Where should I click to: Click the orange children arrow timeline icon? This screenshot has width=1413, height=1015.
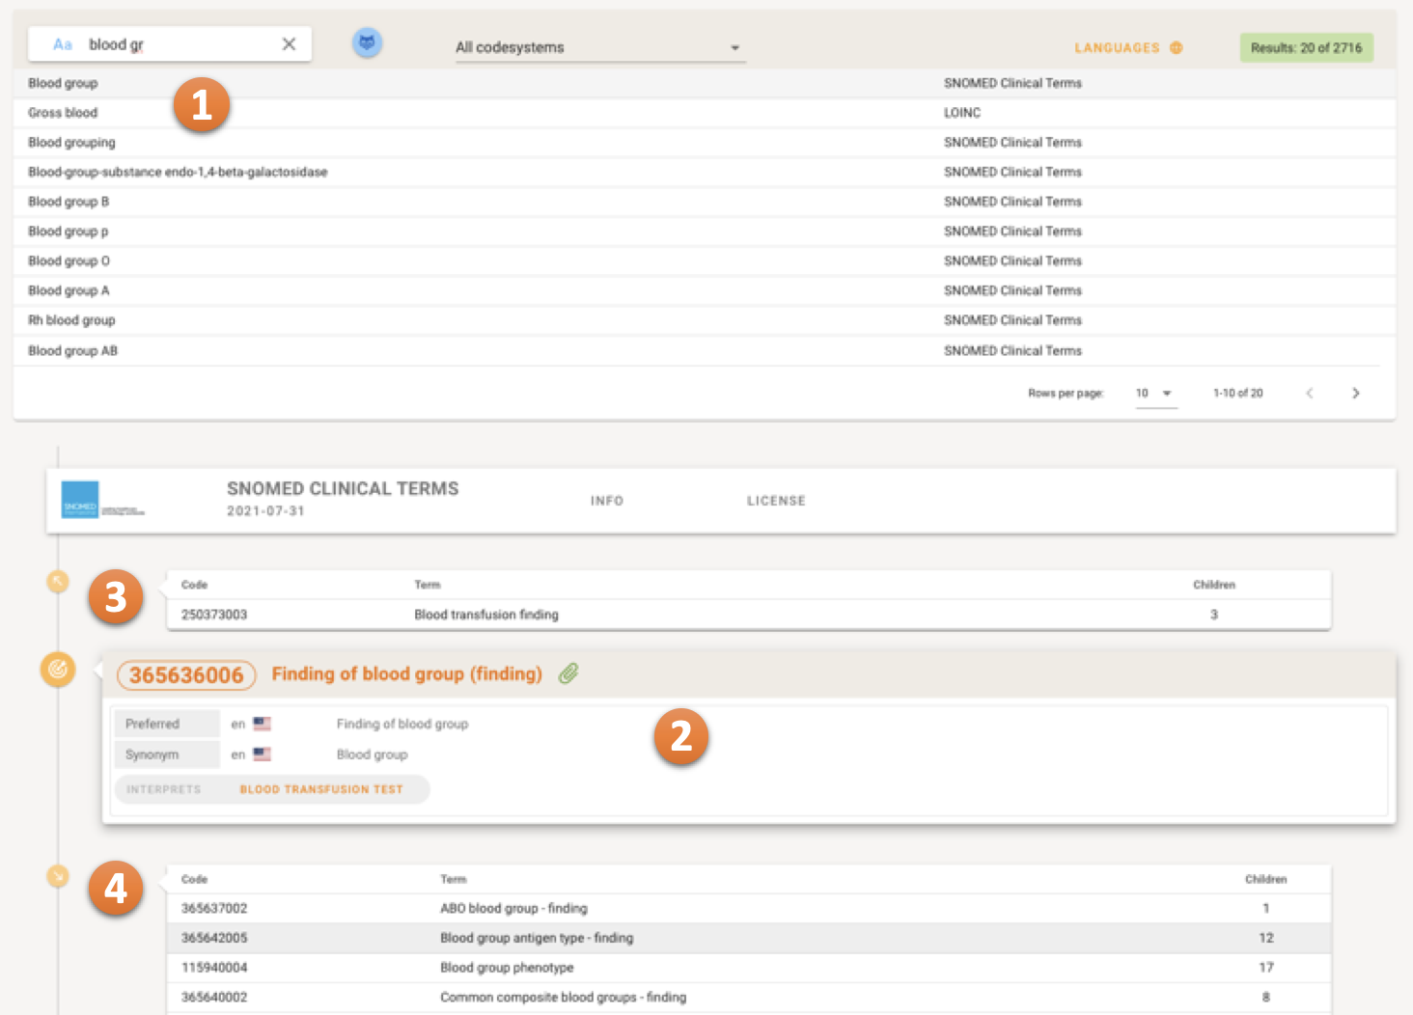click(x=58, y=875)
